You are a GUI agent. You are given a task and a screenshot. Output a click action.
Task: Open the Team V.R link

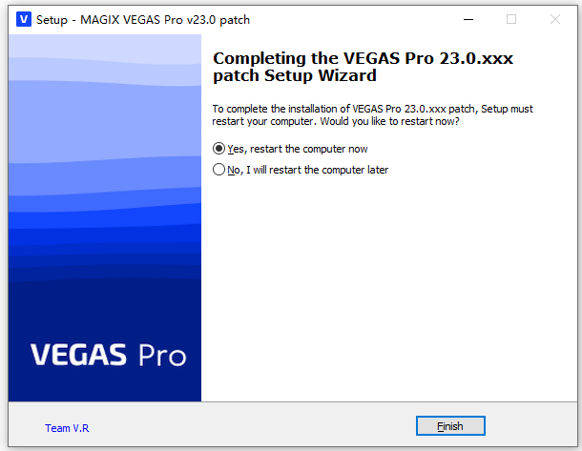(x=67, y=428)
